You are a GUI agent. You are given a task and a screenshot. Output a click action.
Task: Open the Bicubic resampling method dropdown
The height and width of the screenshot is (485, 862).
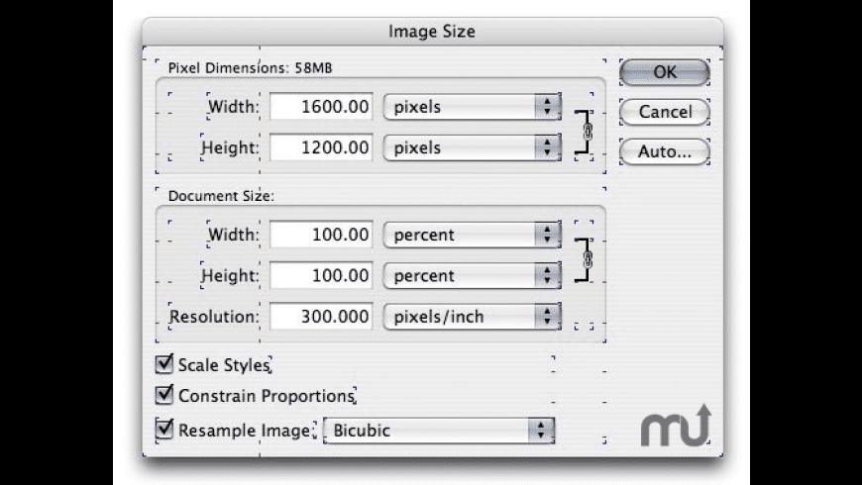[439, 431]
